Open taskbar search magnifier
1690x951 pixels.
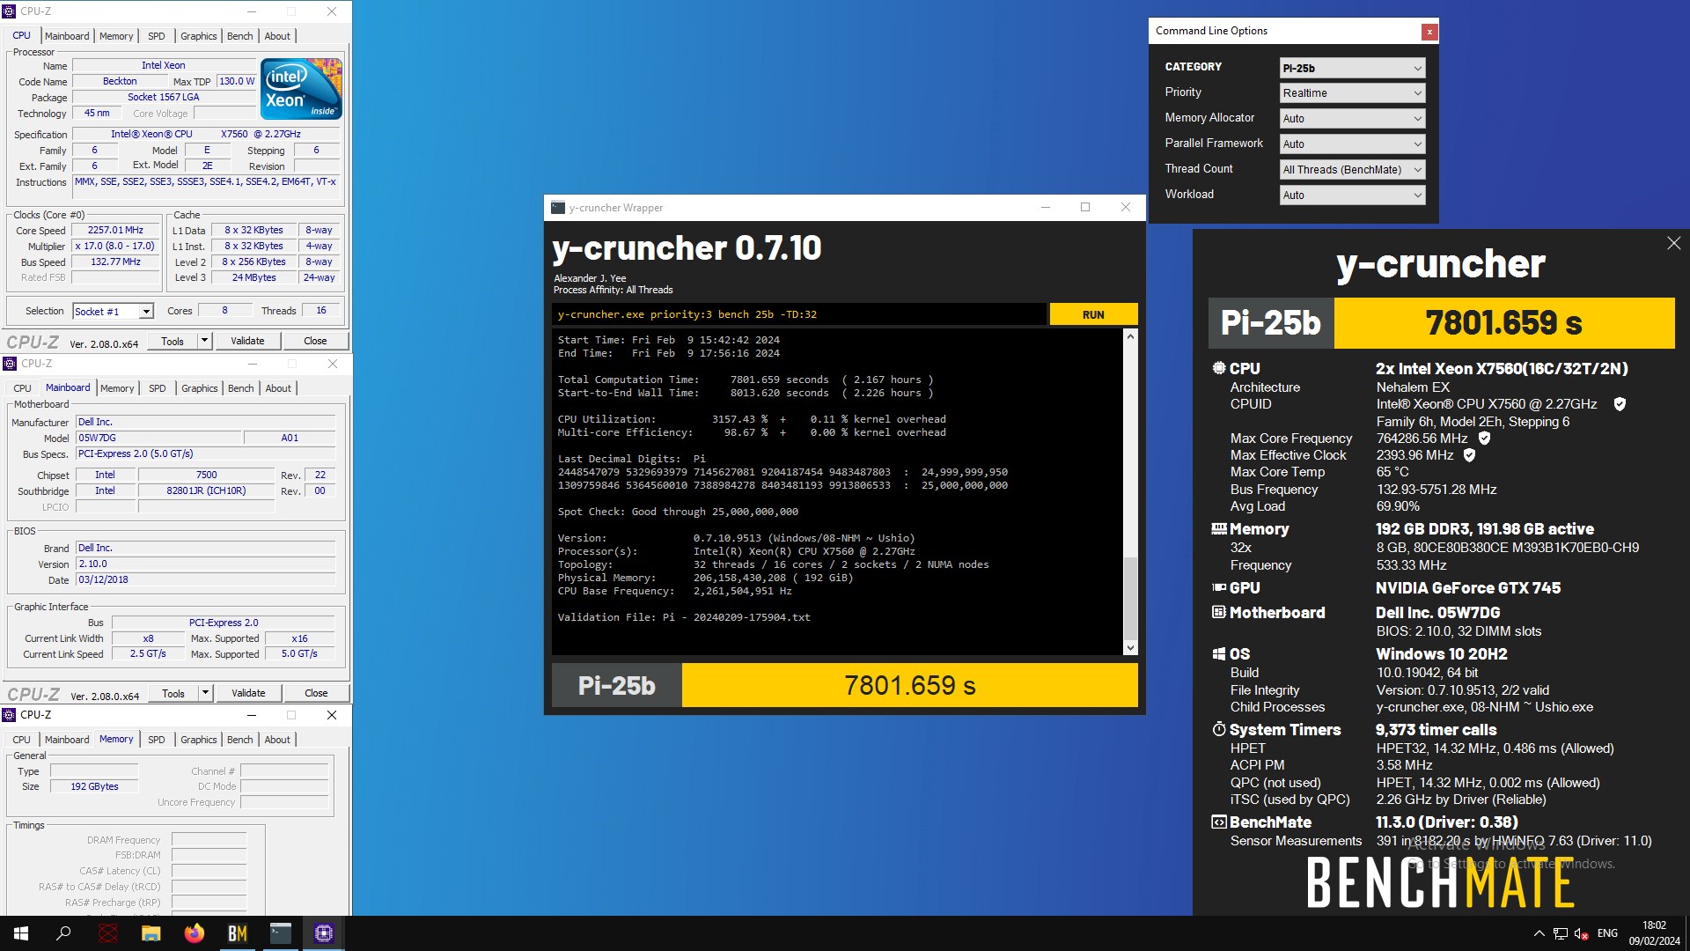pyautogui.click(x=63, y=933)
